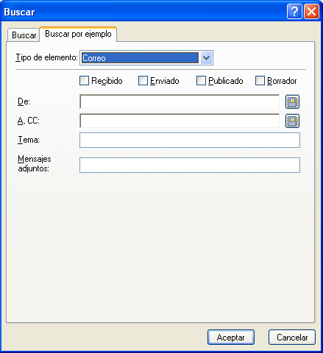Open address book next to A, CC field
Viewport: 323px width, 353px height.
point(292,121)
